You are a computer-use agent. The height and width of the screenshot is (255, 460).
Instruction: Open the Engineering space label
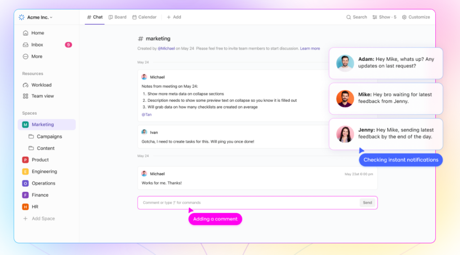44,172
